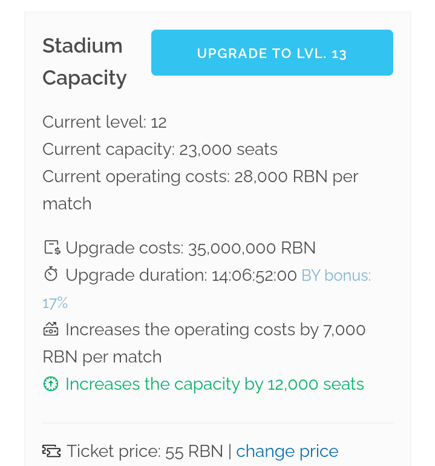Click the Upgrade duration 14:06:52:00 value

click(x=254, y=275)
